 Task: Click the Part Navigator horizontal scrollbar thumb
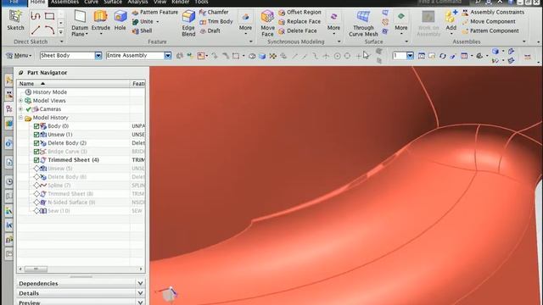[x=36, y=269]
